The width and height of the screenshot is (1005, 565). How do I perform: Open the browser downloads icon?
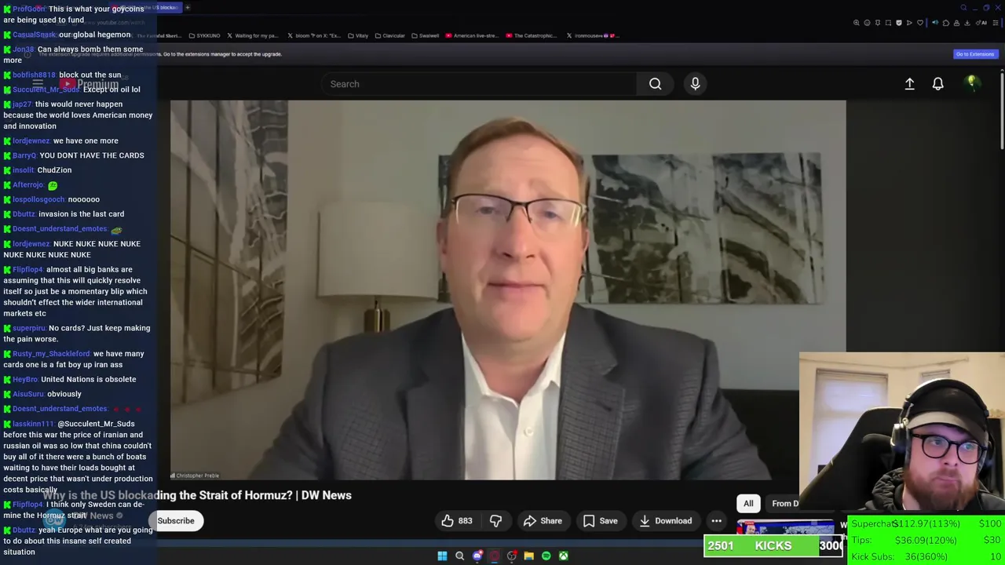click(967, 23)
